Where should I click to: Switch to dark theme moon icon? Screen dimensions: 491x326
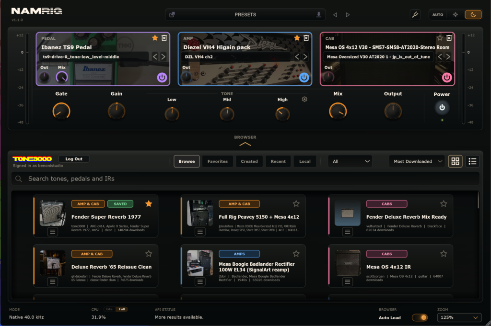[x=473, y=15]
